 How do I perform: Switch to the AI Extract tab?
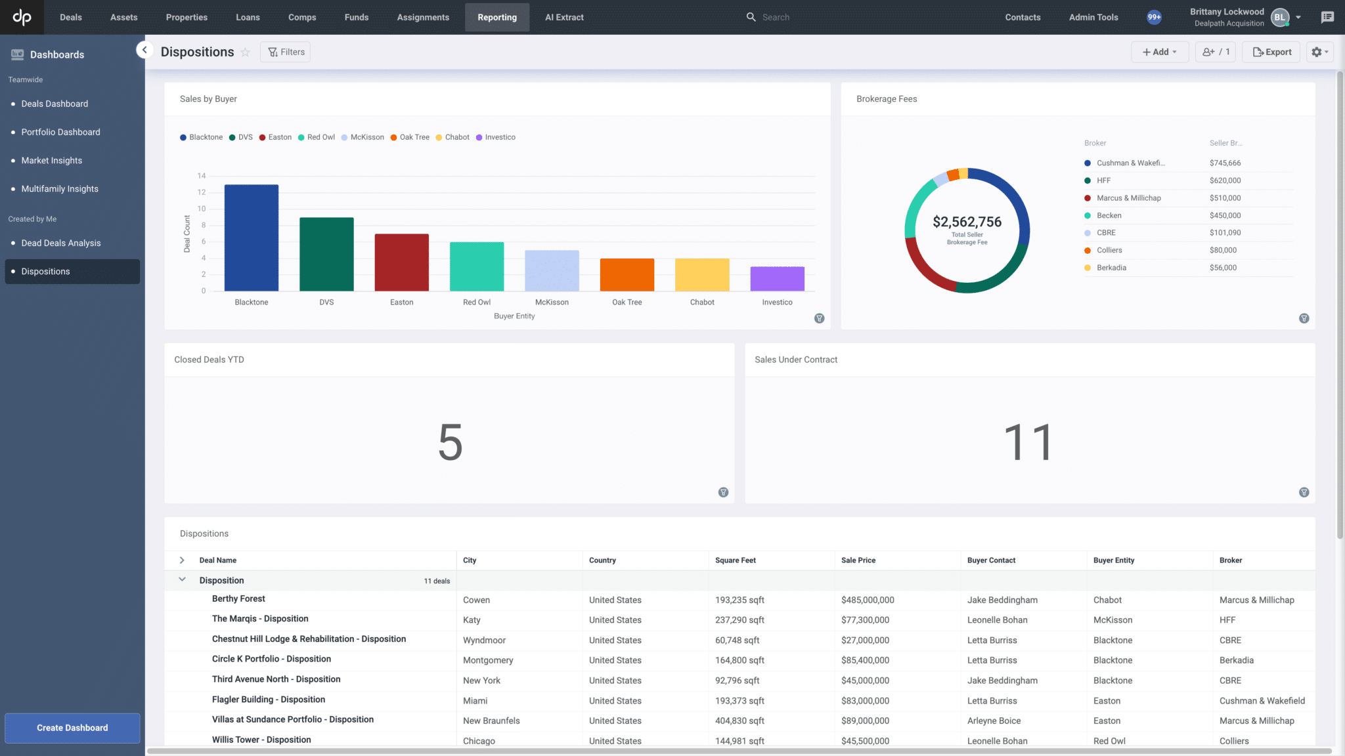(563, 17)
